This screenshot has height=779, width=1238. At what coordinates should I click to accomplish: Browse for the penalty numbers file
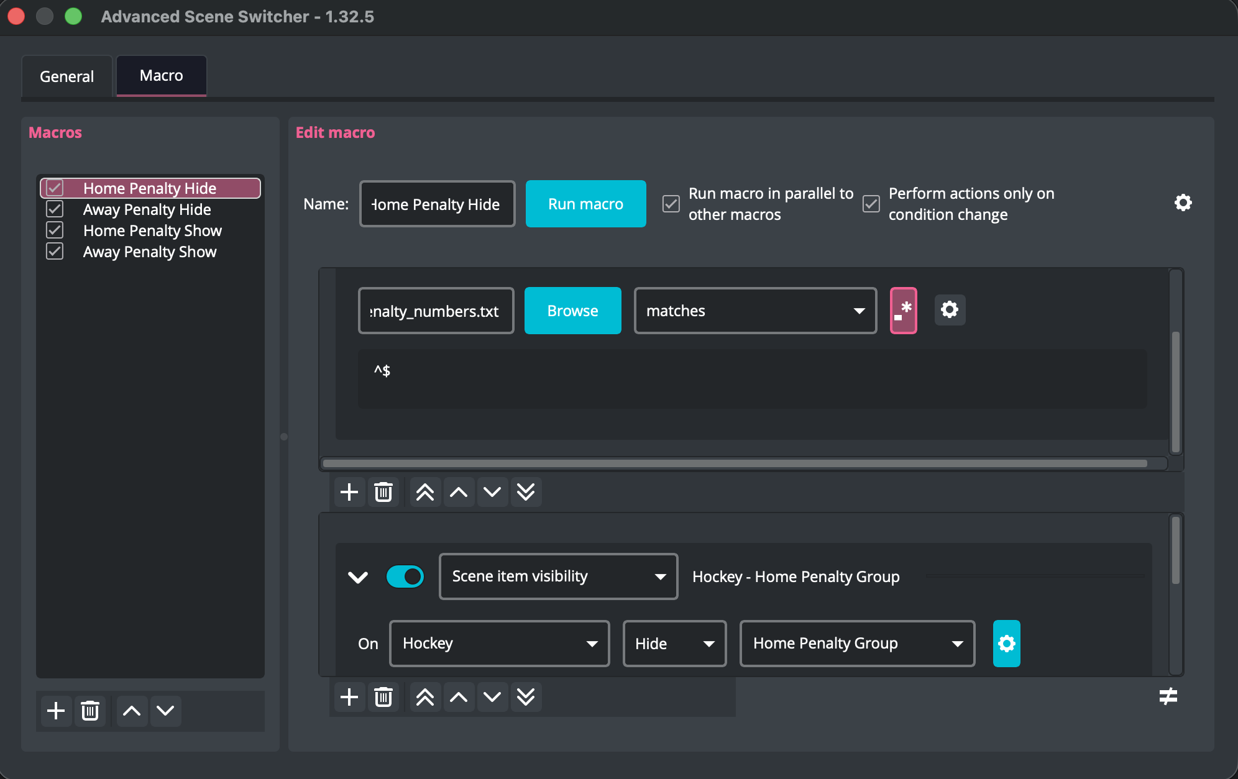point(572,311)
